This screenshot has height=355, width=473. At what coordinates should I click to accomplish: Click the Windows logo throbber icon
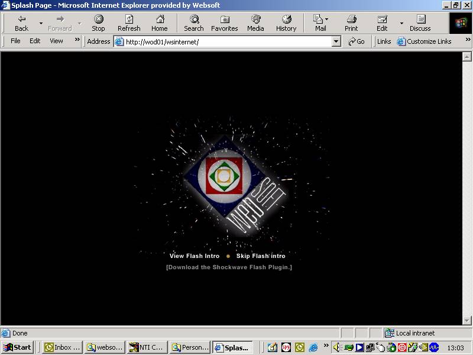(461, 23)
